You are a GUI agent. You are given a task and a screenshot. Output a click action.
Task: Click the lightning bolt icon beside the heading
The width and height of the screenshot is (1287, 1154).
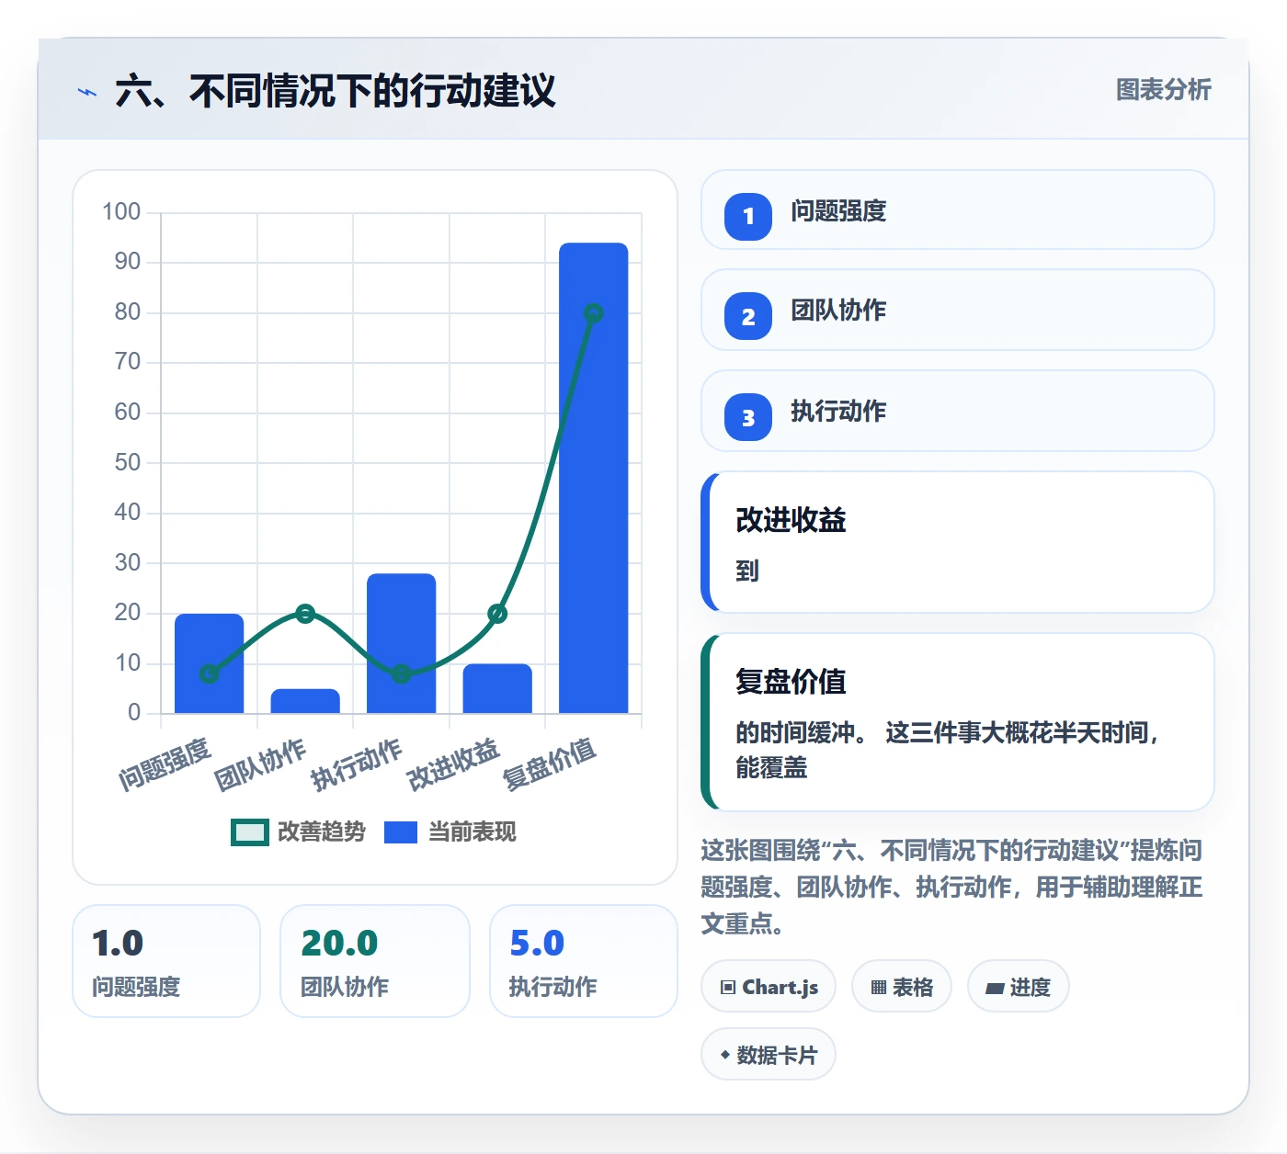(86, 92)
